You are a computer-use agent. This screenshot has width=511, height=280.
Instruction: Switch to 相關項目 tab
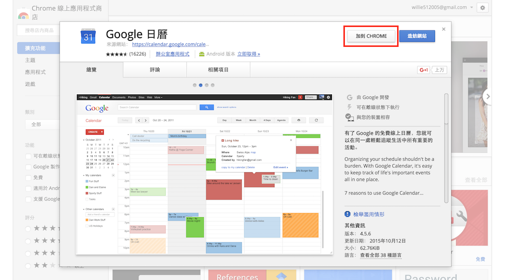pos(218,69)
